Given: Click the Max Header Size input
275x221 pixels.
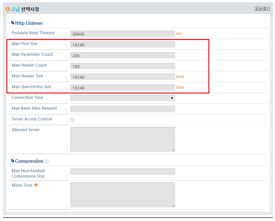Looking at the screenshot, I should (123, 77).
